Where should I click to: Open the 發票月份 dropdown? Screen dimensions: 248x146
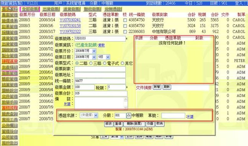[94, 51]
